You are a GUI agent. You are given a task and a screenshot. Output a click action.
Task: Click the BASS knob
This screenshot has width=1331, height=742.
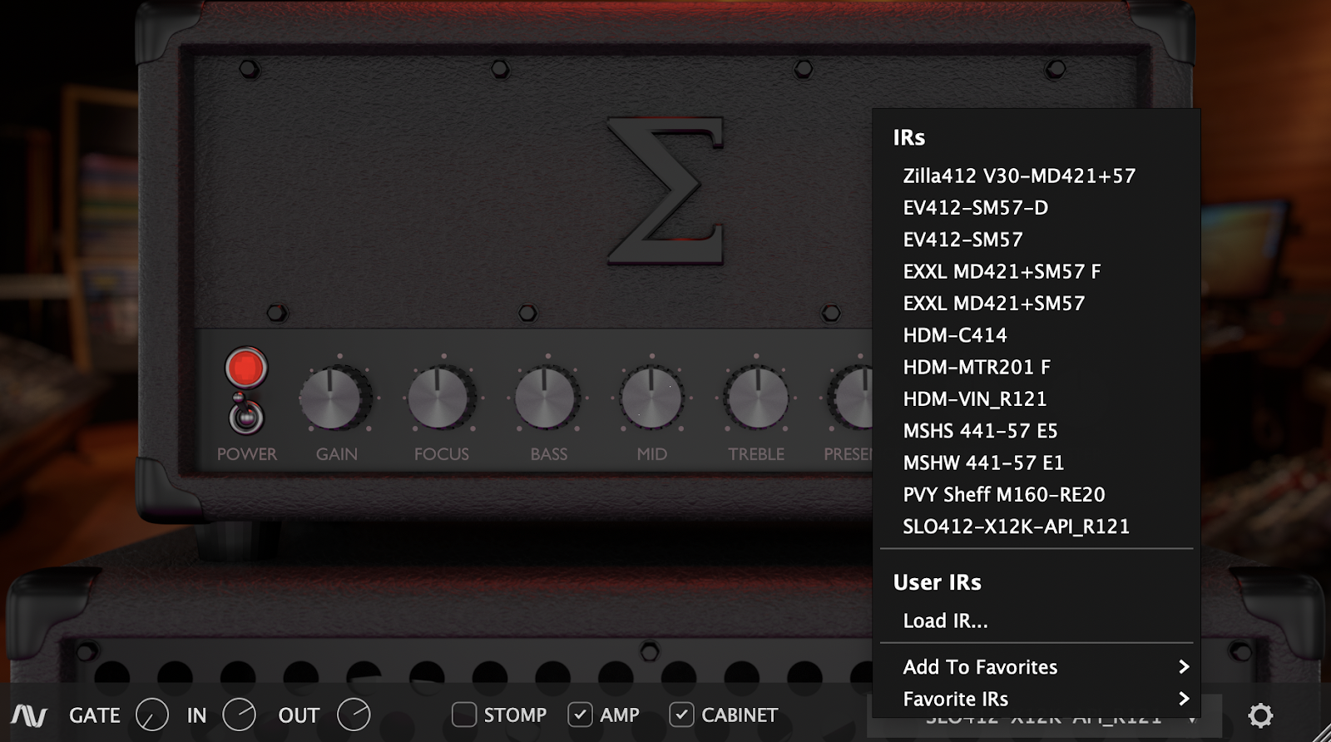click(546, 398)
